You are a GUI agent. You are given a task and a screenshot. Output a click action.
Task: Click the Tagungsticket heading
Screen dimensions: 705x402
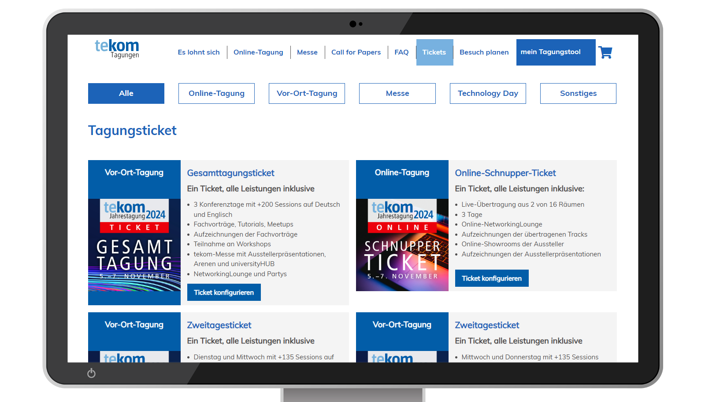pyautogui.click(x=132, y=130)
